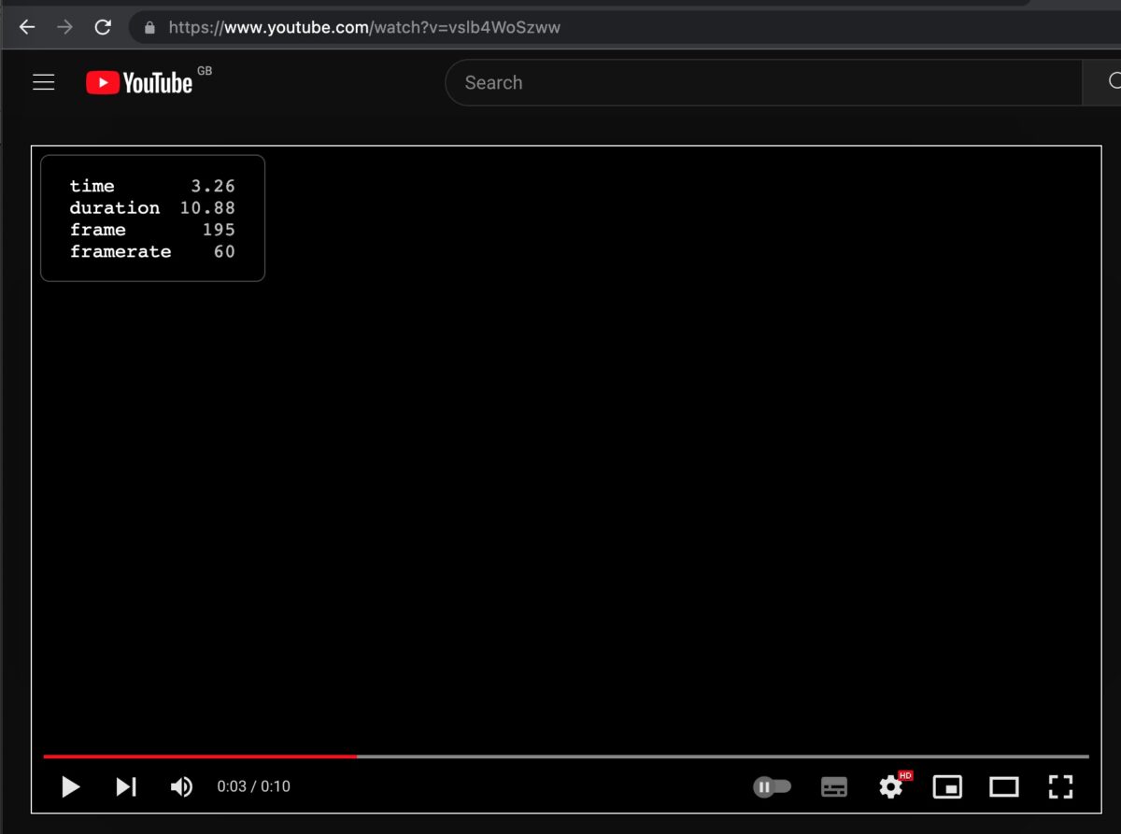The image size is (1121, 834).
Task: Seek on the red video progress bar
Action: [x=565, y=756]
